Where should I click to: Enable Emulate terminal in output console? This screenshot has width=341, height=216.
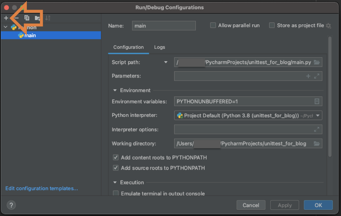[116, 193]
